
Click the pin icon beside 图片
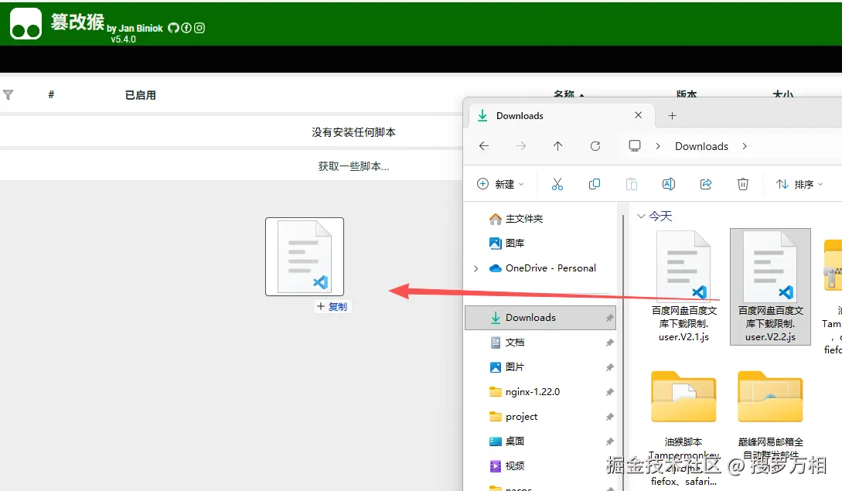tap(609, 367)
